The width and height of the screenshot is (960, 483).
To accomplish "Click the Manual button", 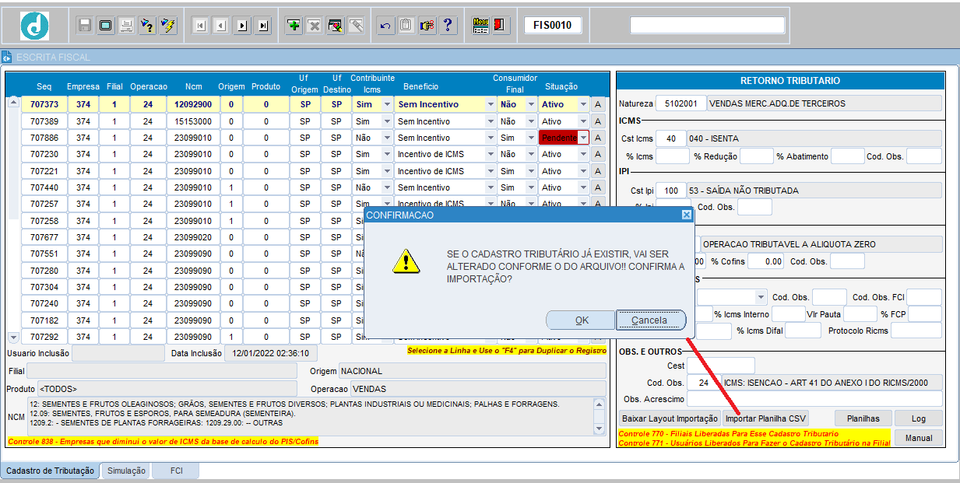I will 919,438.
